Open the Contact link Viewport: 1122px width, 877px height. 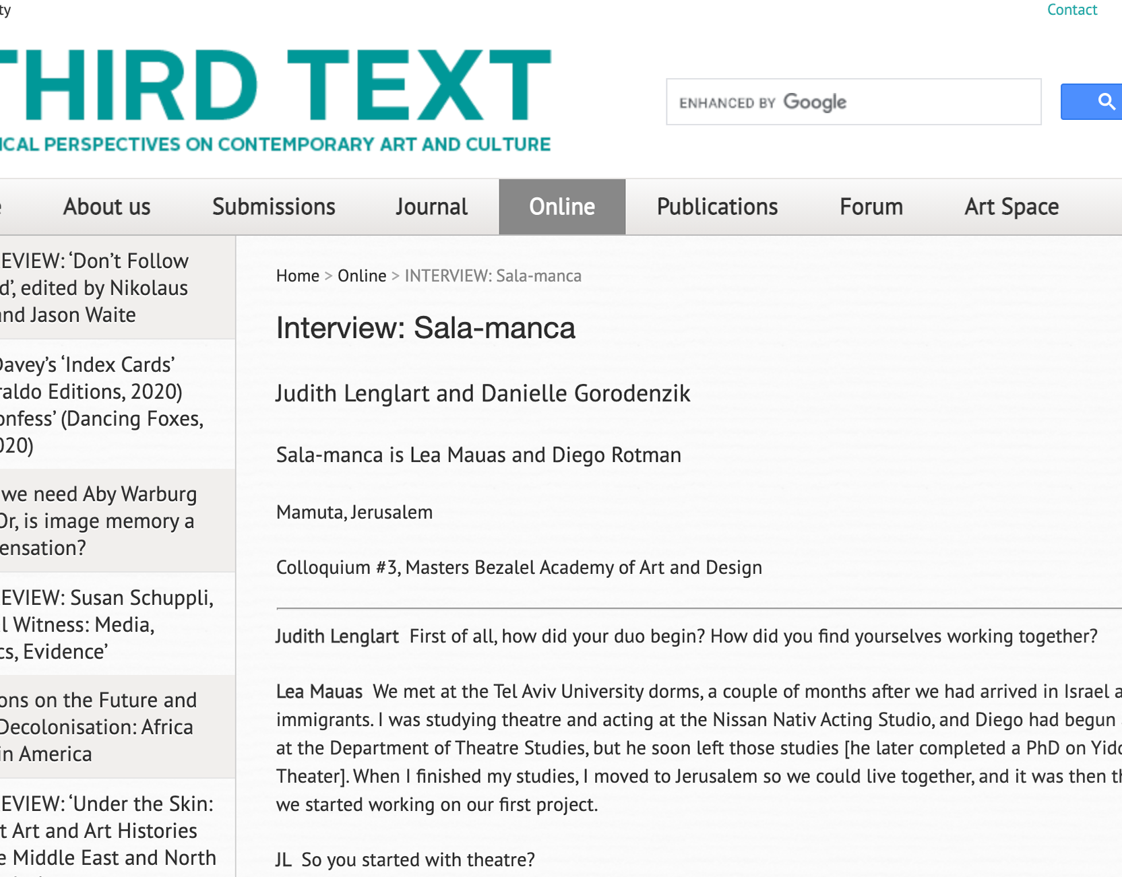[1071, 9]
